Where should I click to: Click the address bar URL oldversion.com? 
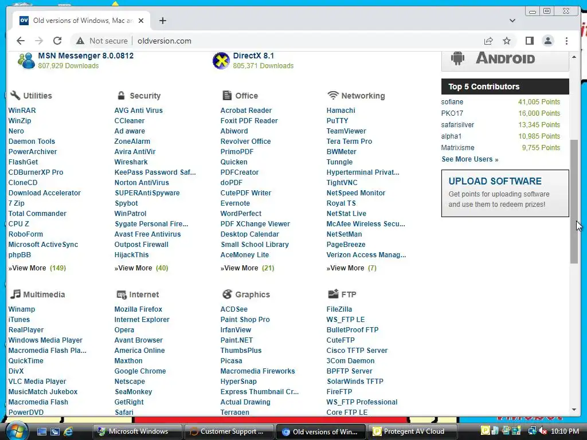click(x=165, y=41)
